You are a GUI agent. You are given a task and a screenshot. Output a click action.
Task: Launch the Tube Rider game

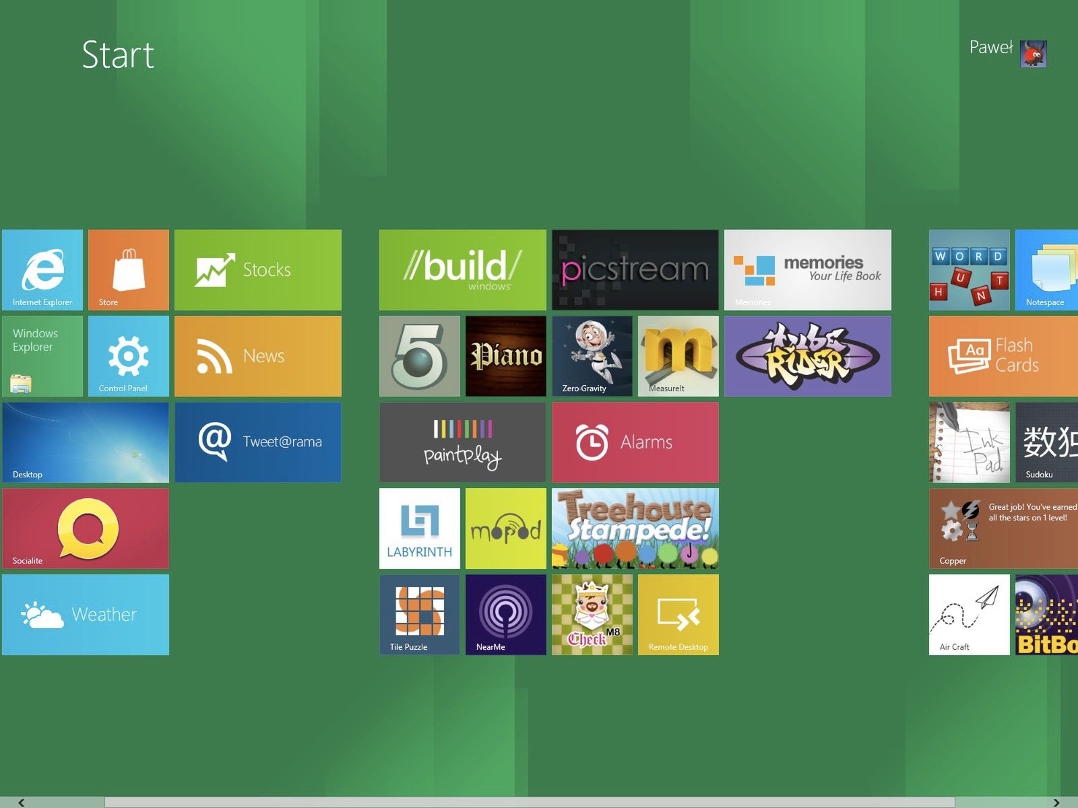[x=808, y=356]
